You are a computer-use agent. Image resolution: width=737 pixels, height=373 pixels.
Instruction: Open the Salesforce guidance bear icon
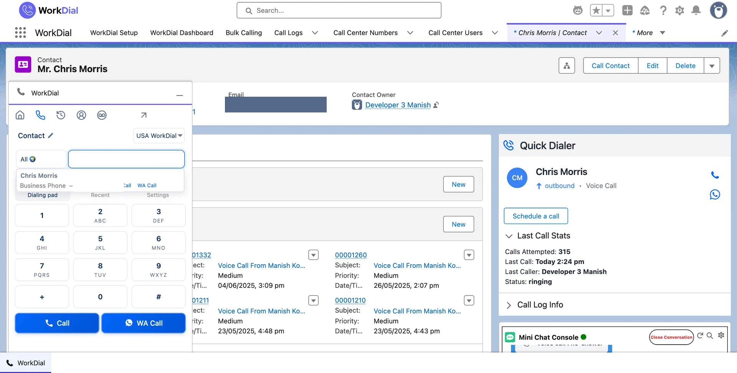578,10
